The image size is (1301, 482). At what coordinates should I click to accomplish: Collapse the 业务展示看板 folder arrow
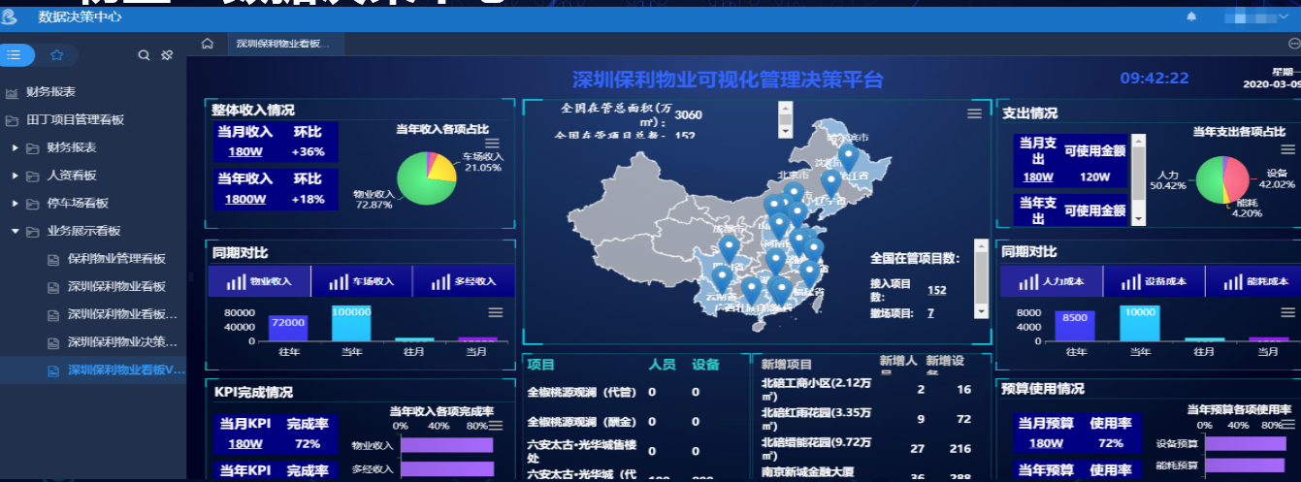click(15, 231)
